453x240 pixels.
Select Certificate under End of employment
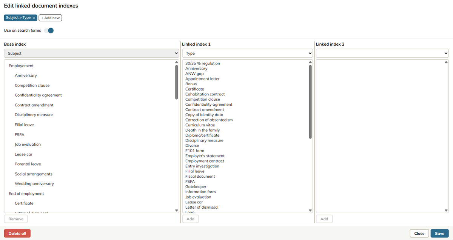24,203
